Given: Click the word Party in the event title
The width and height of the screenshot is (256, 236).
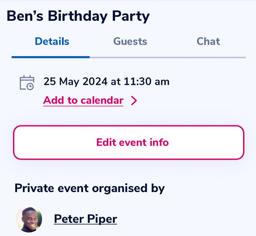Looking at the screenshot, I should click(131, 16).
